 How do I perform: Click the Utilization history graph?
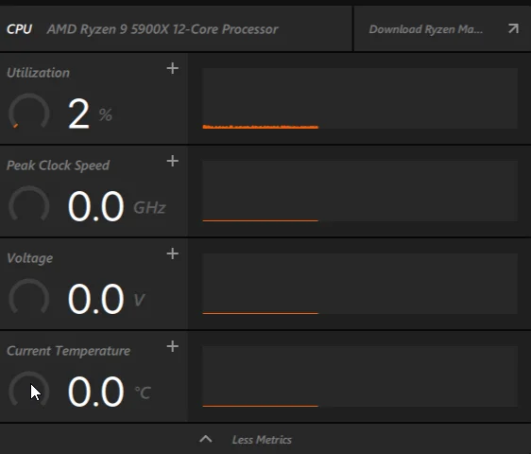pos(360,98)
